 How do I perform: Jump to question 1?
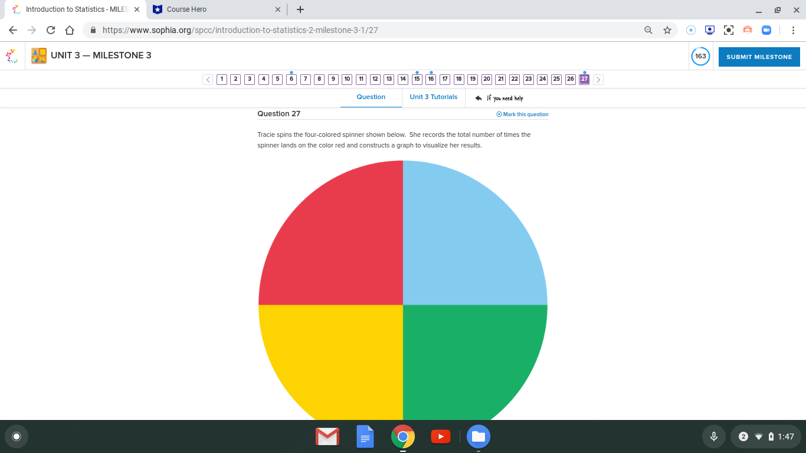coord(222,79)
